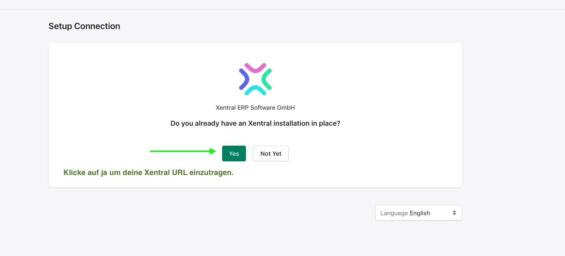
Task: Click the Language label in the selector
Action: pos(394,213)
